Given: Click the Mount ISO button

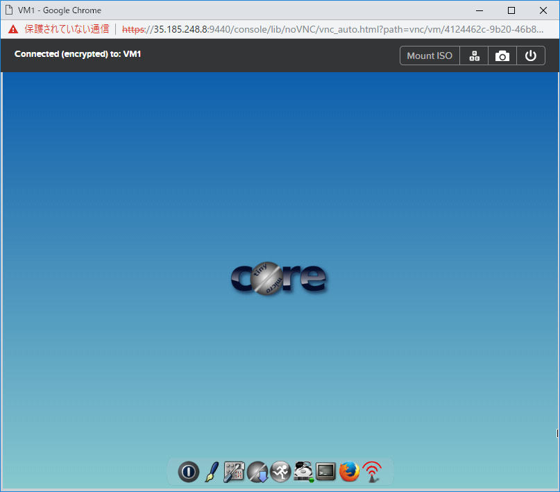Looking at the screenshot, I should pos(430,56).
